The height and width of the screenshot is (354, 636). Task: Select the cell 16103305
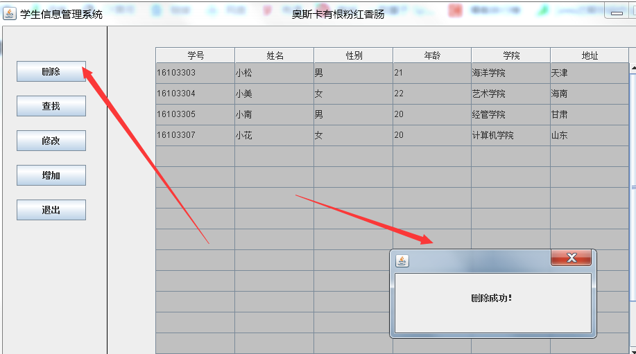(x=195, y=114)
